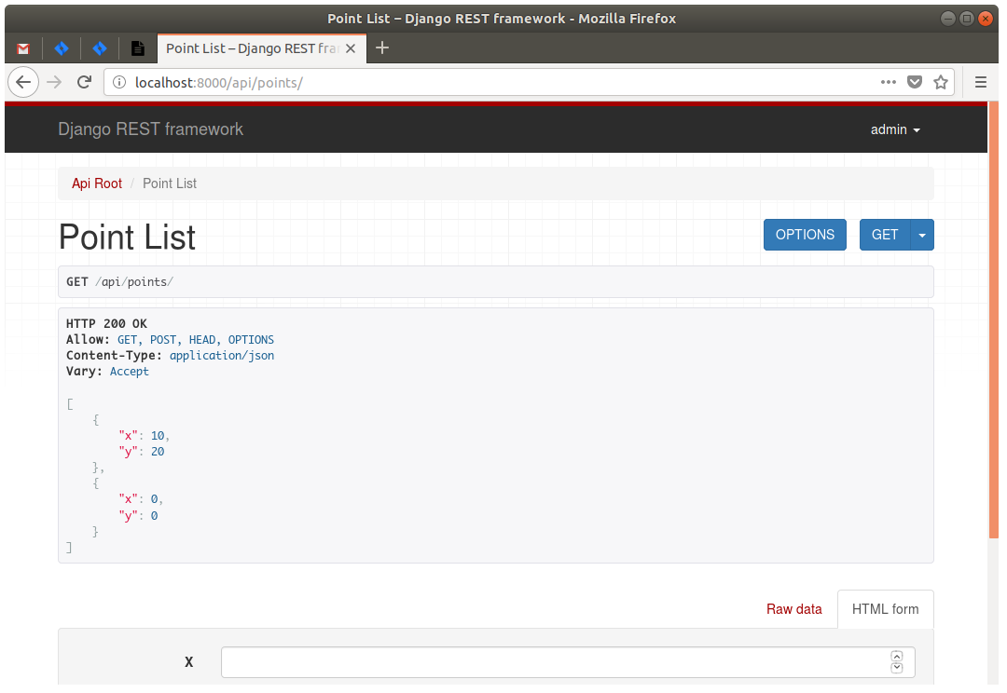
Task: Save page to Pocket
Action: [x=915, y=82]
